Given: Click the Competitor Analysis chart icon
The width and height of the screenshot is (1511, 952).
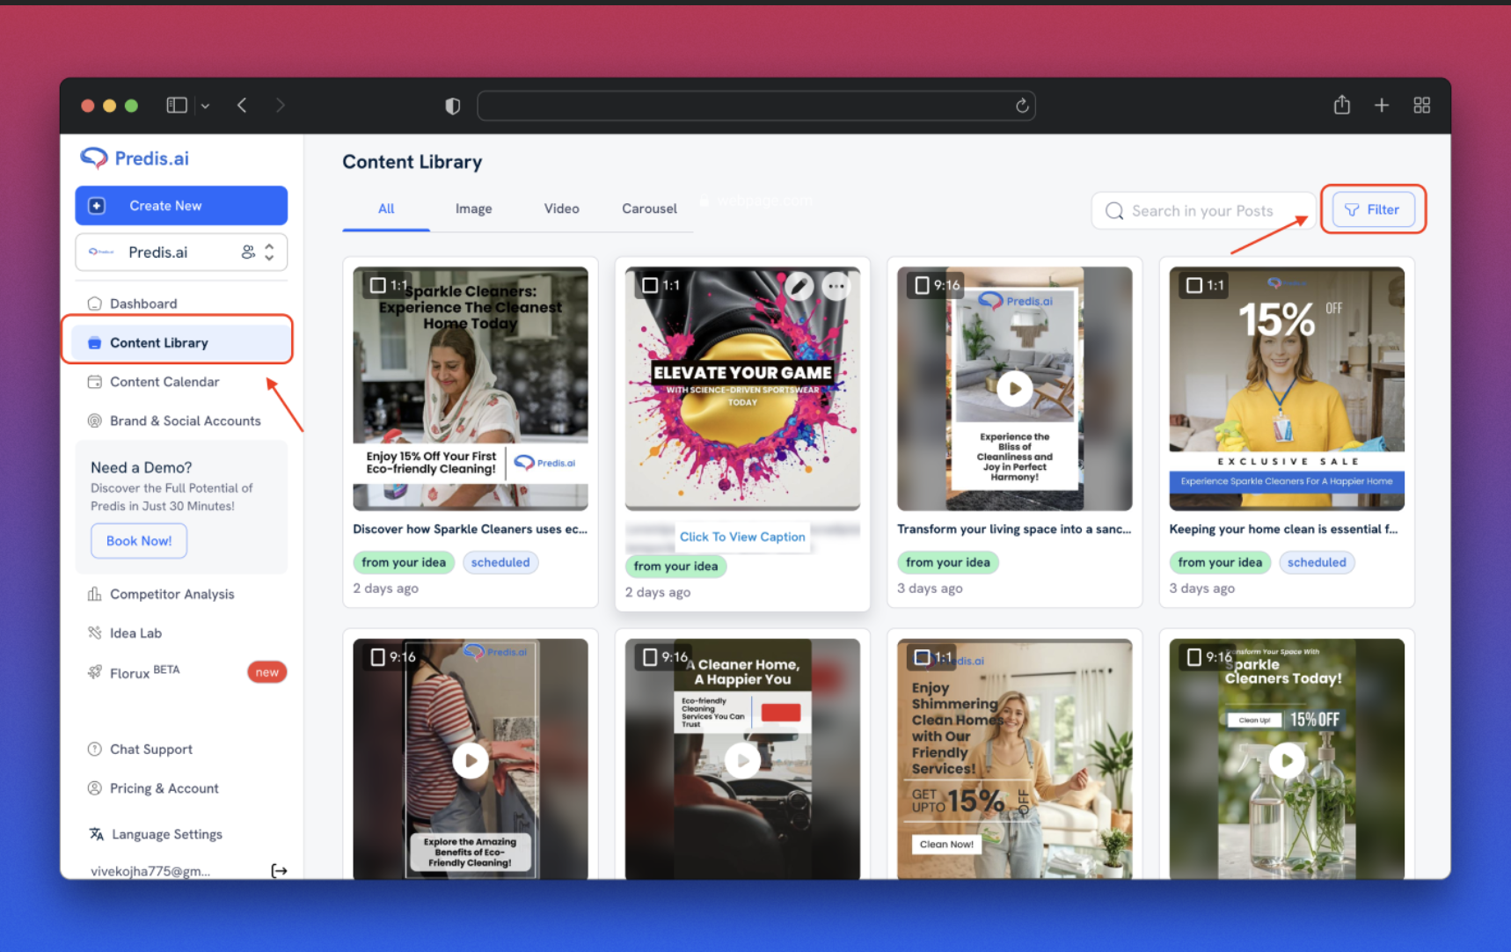Looking at the screenshot, I should (x=95, y=594).
